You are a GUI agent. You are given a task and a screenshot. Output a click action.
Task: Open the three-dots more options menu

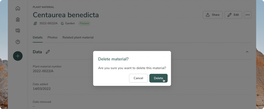click(247, 15)
